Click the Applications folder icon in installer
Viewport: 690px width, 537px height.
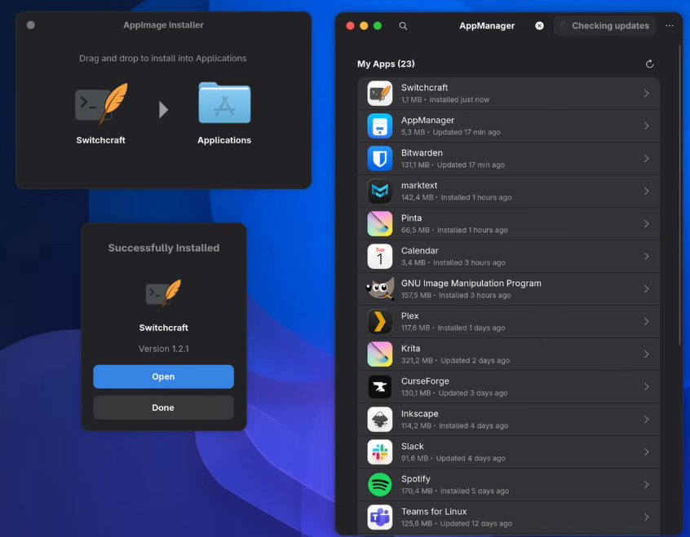pyautogui.click(x=224, y=103)
